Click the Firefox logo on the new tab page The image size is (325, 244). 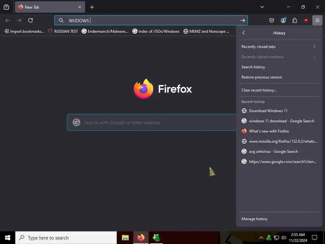(x=143, y=89)
